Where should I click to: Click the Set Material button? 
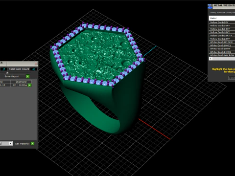point(23,144)
